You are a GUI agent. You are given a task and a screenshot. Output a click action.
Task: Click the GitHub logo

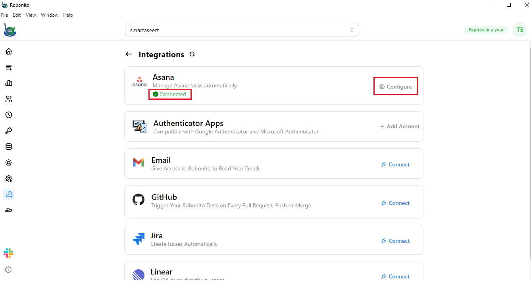pyautogui.click(x=139, y=199)
